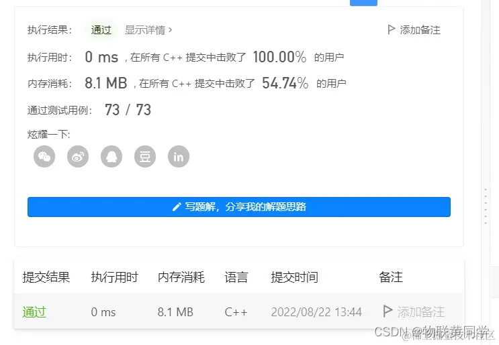
Task: Click the pencil icon on the blue button
Action: 177,207
